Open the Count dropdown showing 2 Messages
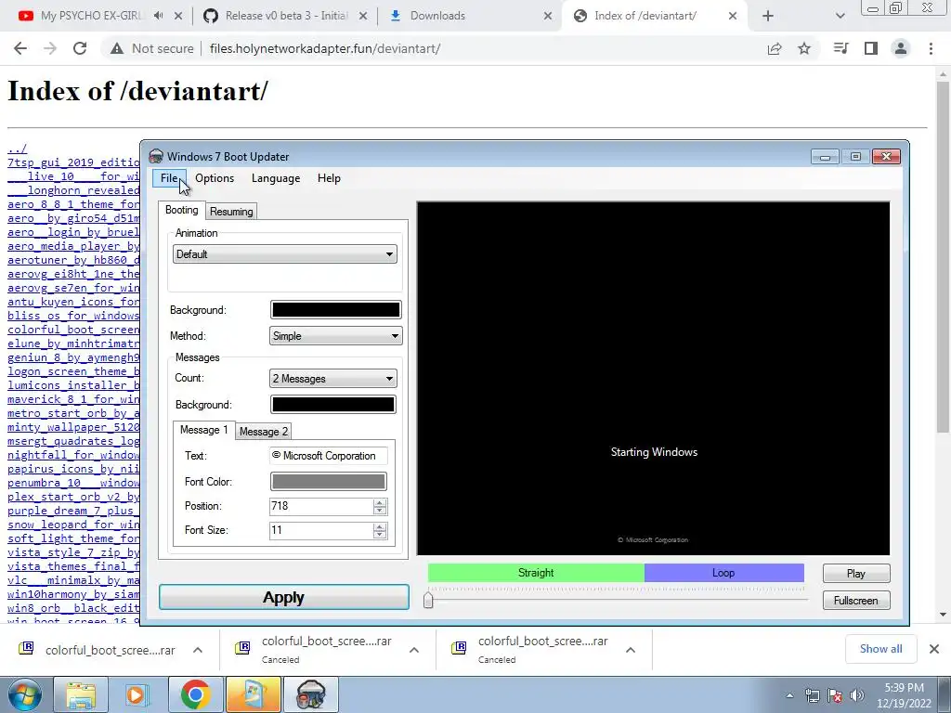951x713 pixels. point(333,379)
